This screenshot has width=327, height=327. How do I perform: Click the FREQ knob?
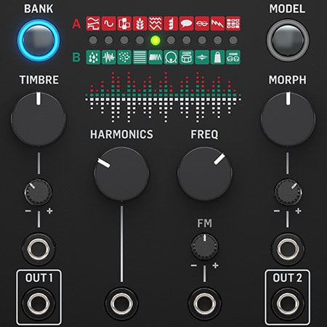click(205, 174)
